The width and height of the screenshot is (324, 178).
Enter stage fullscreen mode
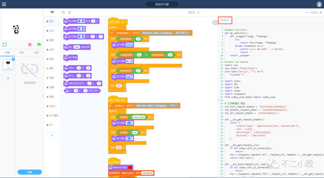(5, 44)
